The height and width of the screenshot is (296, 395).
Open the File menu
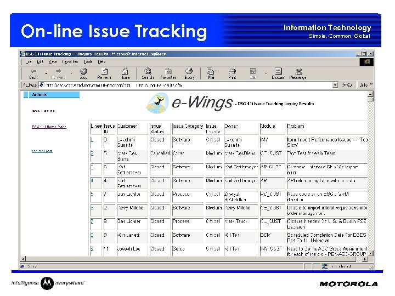tap(29, 61)
